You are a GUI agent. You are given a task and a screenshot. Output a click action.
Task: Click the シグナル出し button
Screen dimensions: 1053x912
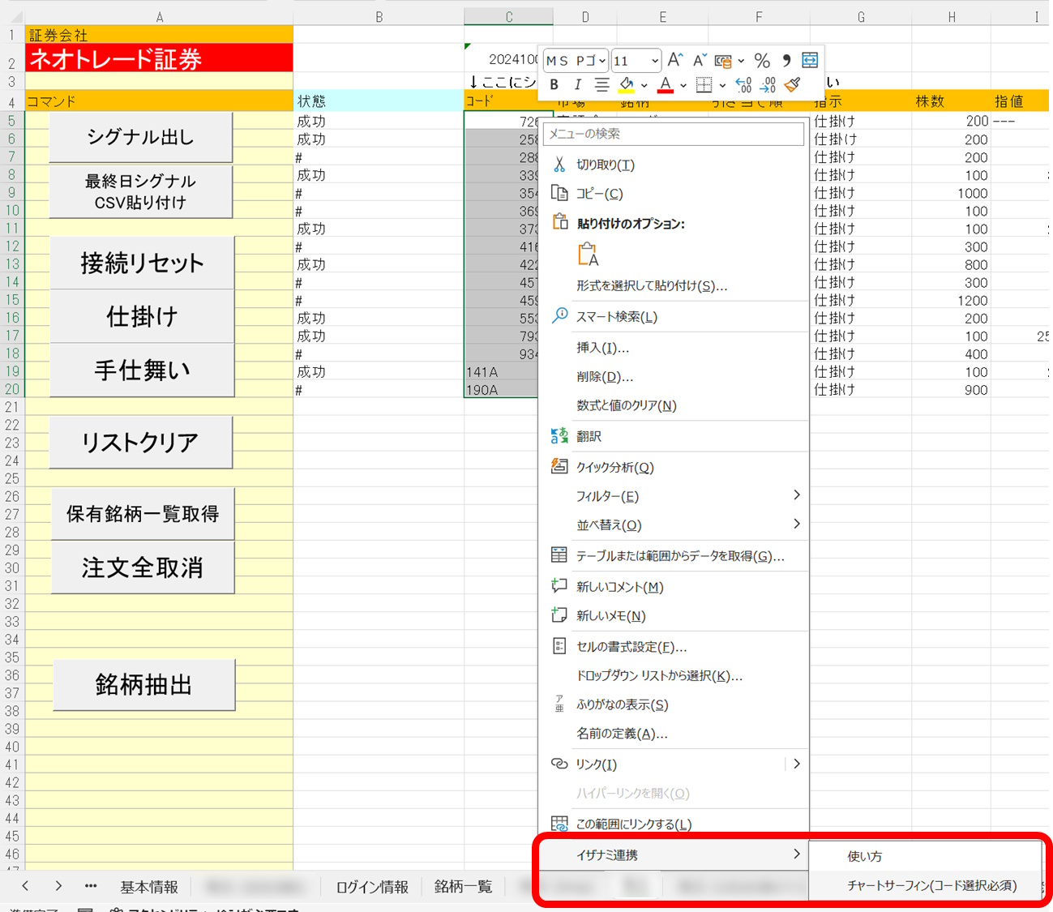[x=141, y=137]
